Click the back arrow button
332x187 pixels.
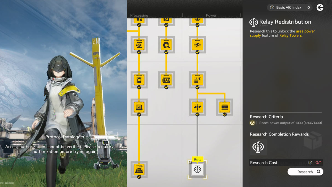[x=320, y=7]
